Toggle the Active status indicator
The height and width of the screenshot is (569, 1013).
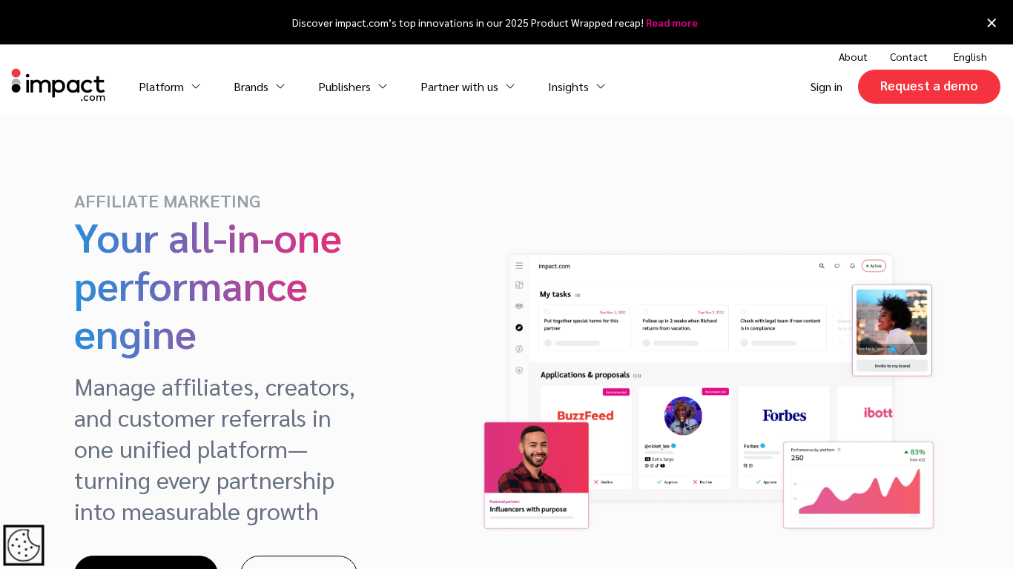point(874,265)
